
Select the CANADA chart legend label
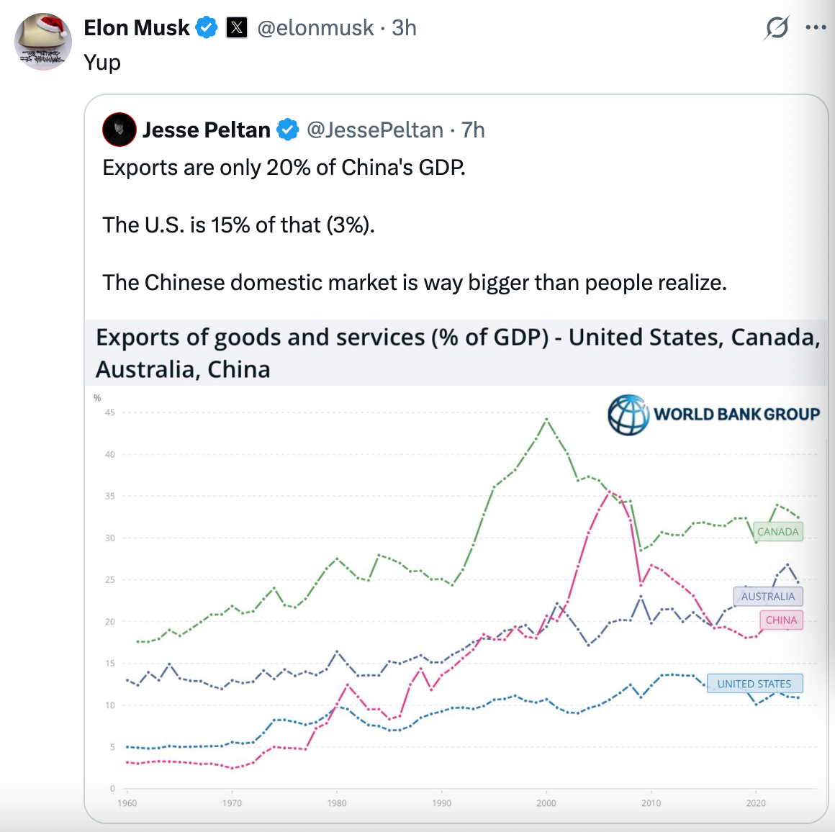(x=777, y=532)
